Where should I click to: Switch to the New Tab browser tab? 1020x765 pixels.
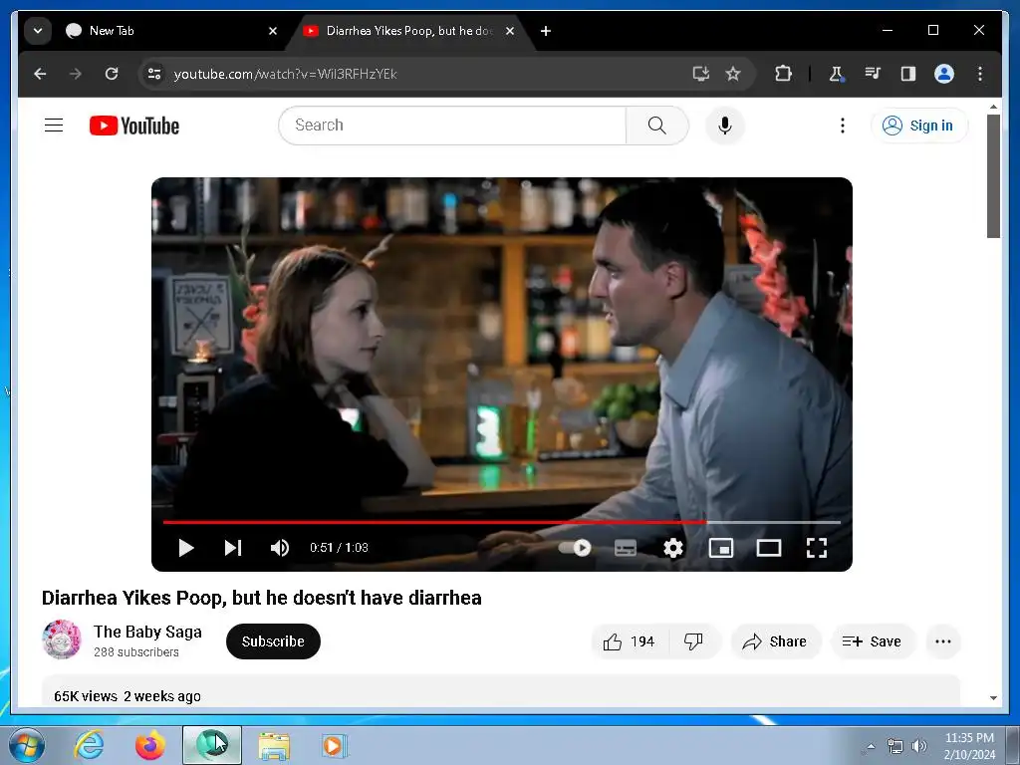point(170,31)
